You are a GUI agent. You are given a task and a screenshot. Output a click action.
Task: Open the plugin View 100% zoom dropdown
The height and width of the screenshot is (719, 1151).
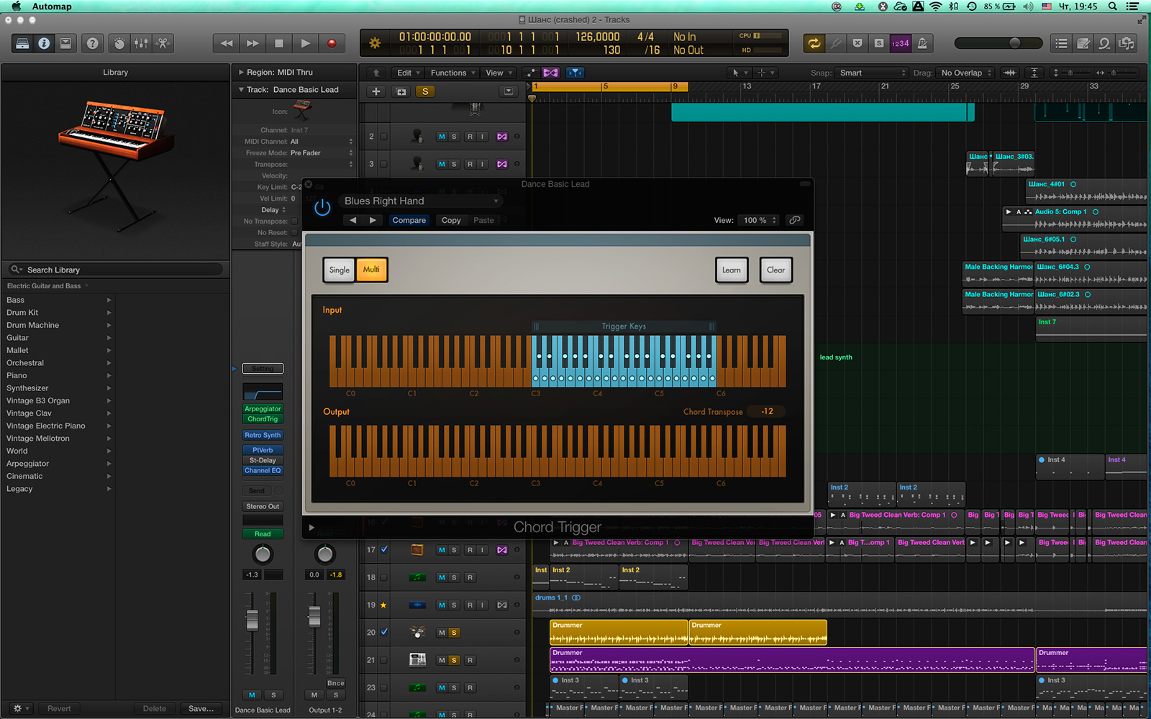pos(758,220)
